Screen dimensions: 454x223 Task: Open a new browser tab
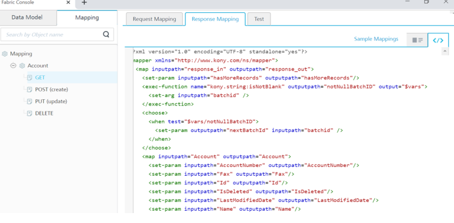(84, 2)
